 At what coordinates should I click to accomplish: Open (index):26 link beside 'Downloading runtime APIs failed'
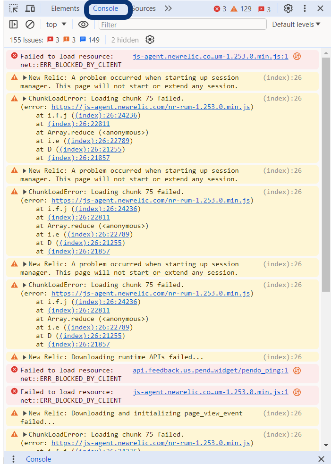pyautogui.click(x=282, y=357)
